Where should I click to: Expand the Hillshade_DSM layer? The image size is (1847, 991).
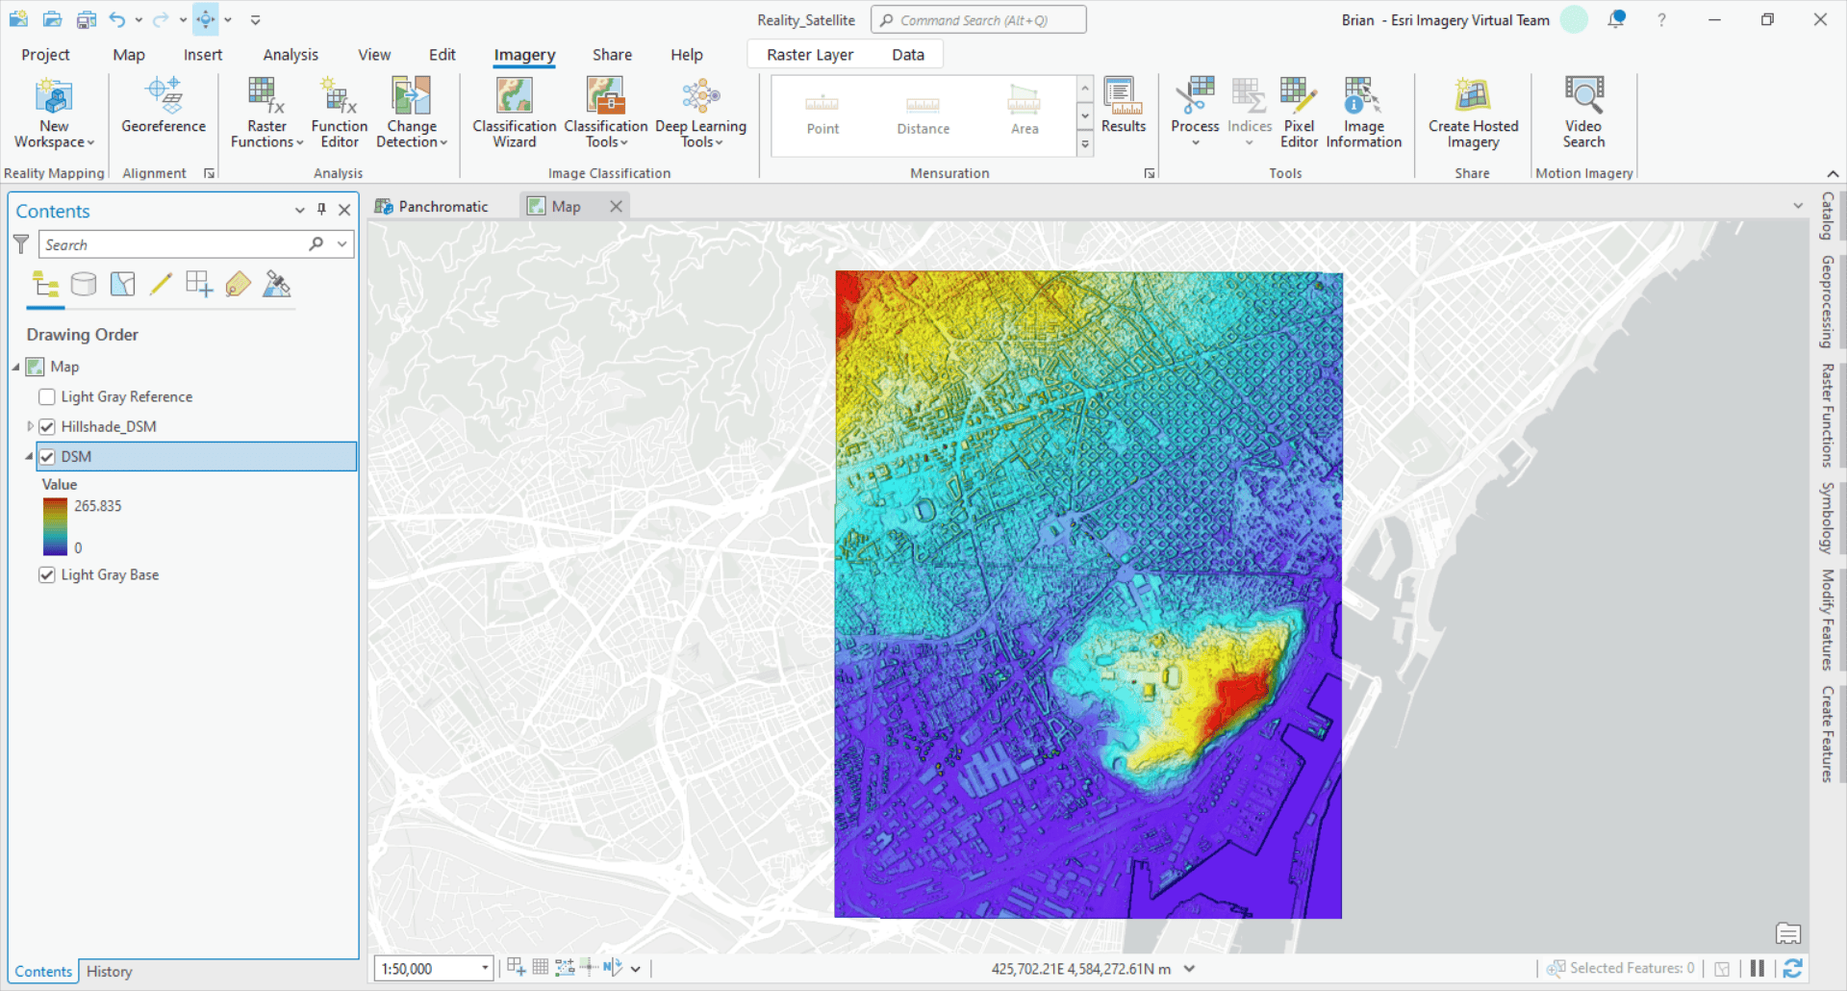pyautogui.click(x=30, y=426)
